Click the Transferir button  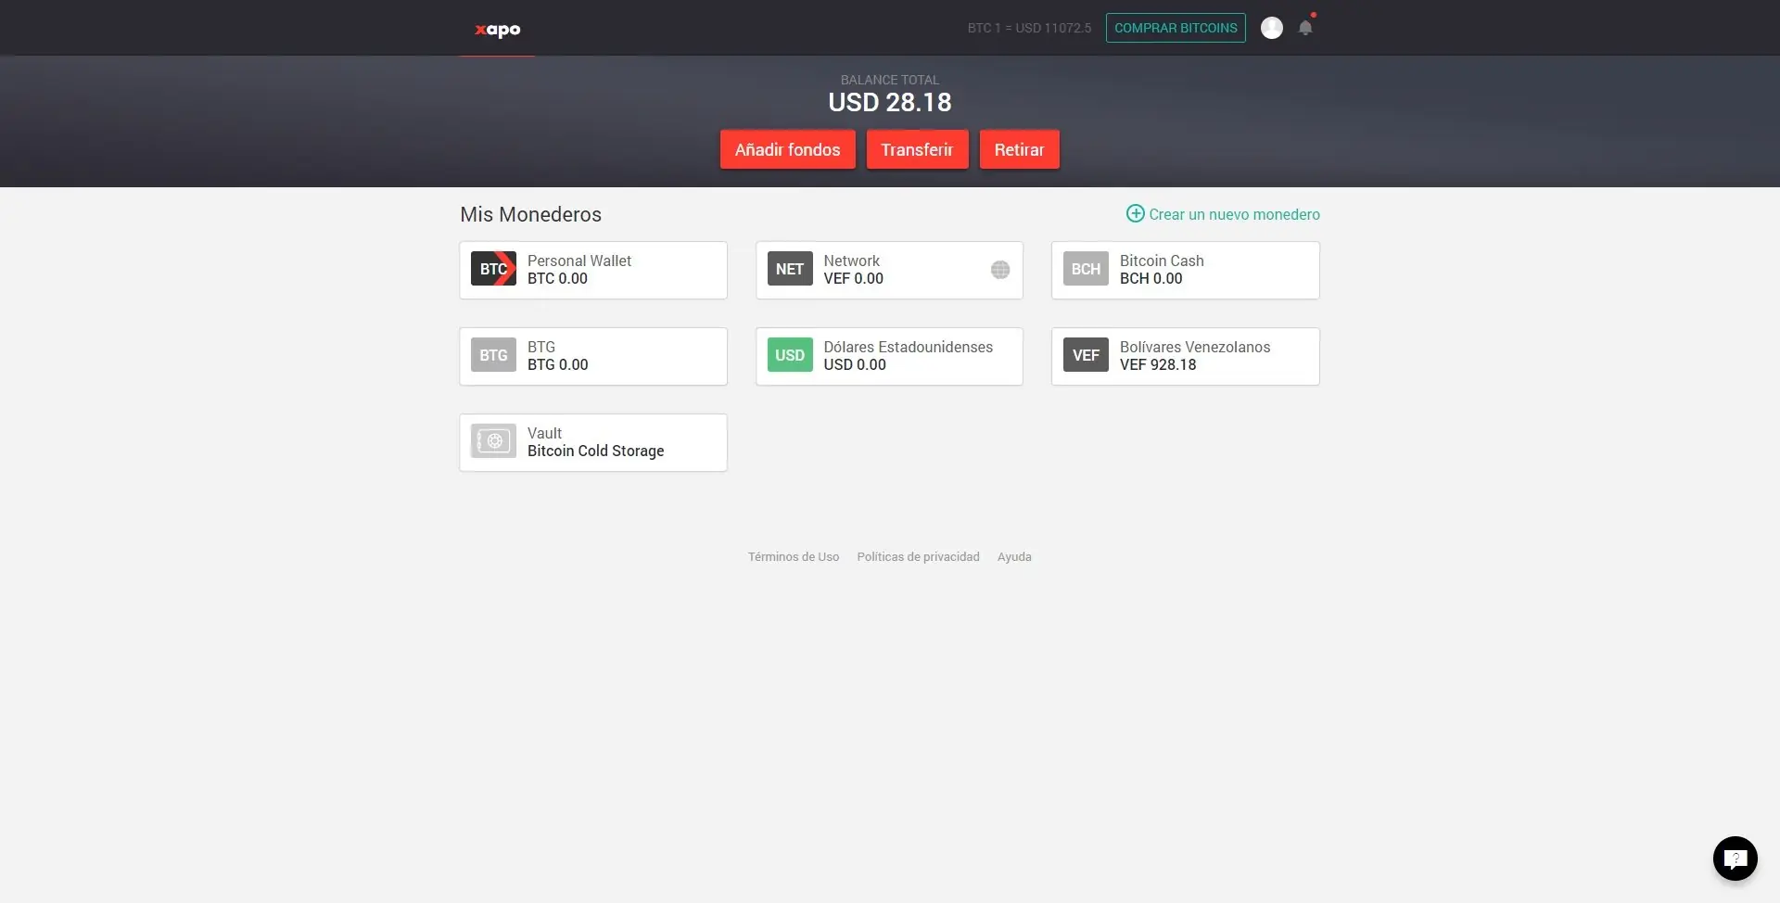pos(917,149)
